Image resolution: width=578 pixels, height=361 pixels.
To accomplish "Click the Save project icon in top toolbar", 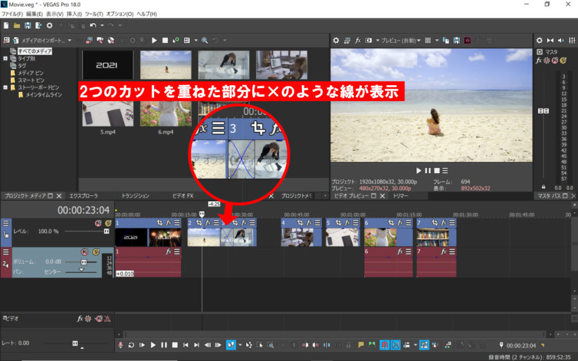I will (27, 25).
